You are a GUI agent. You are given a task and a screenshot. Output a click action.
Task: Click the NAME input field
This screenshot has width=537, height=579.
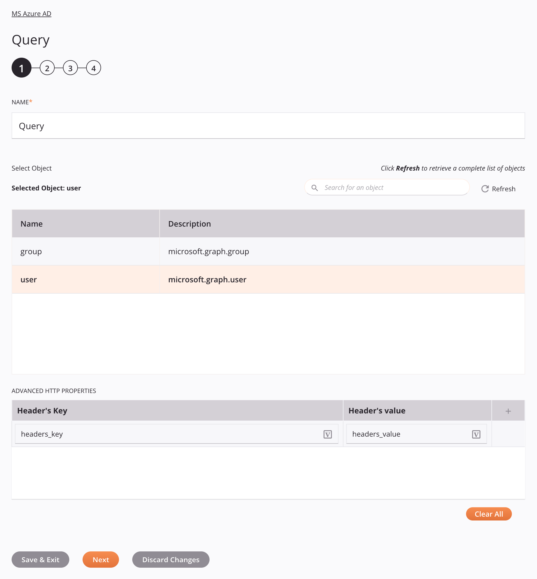[x=268, y=126]
